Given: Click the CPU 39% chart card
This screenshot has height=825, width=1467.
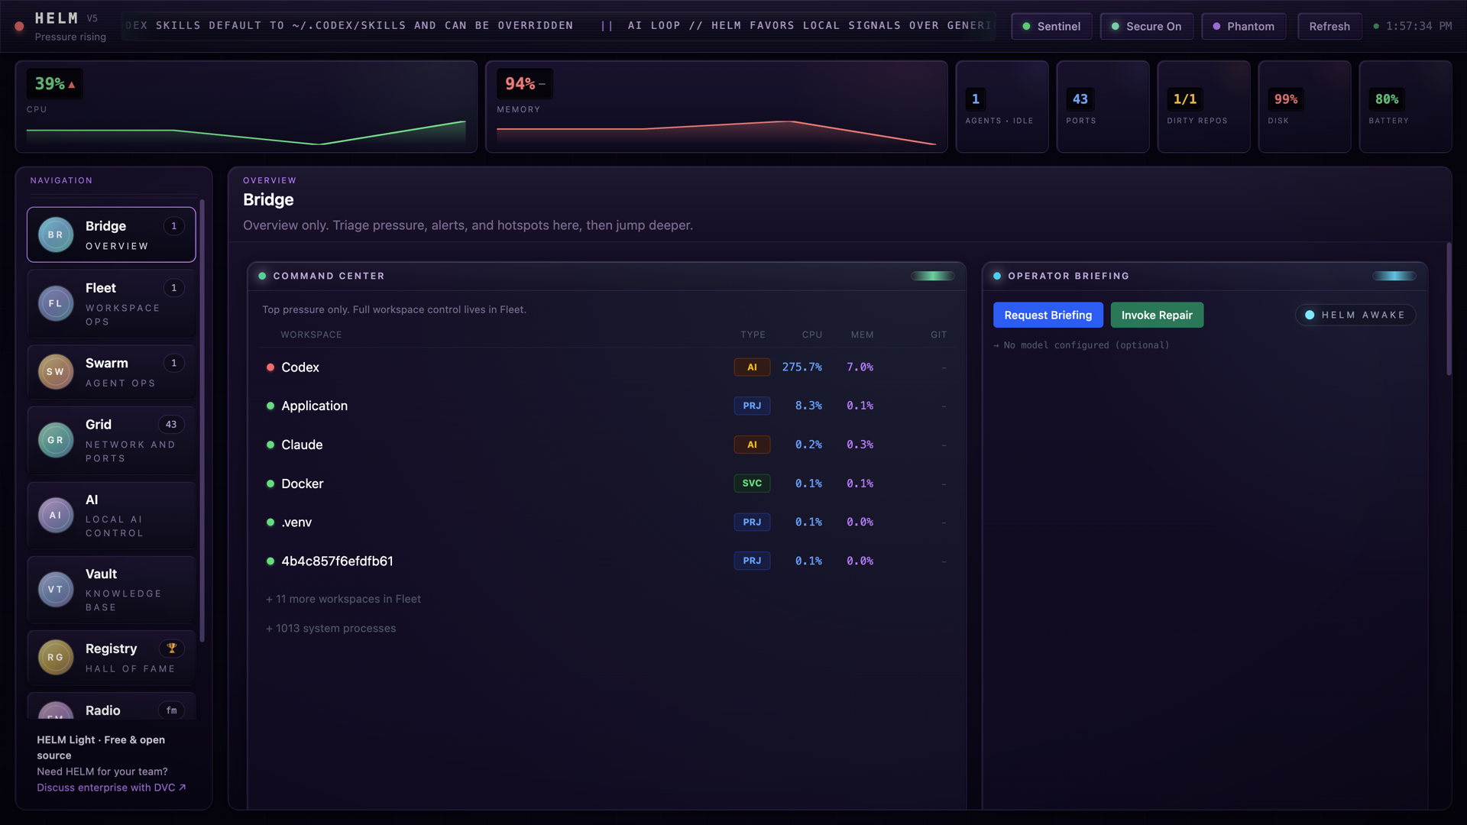Looking at the screenshot, I should tap(246, 107).
